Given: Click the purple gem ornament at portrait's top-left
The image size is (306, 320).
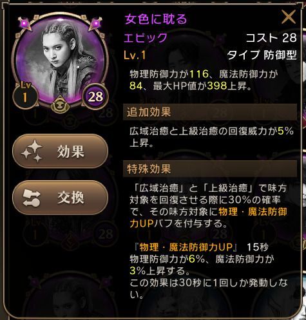Looking at the screenshot, I should [25, 23].
